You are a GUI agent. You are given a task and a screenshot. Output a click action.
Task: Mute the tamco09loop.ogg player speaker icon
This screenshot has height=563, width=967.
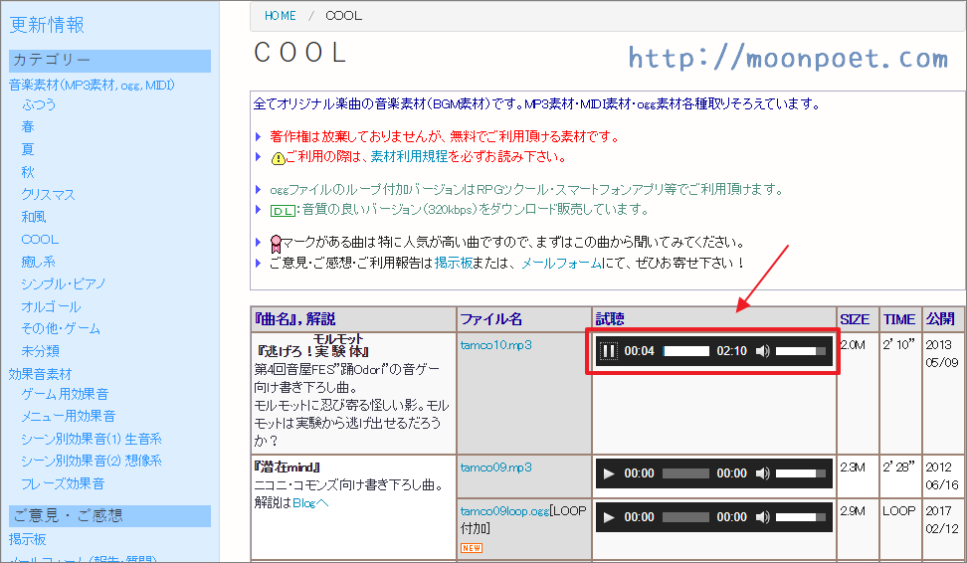[x=762, y=517]
